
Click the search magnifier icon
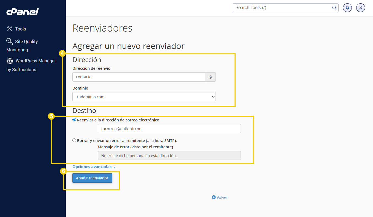point(334,8)
